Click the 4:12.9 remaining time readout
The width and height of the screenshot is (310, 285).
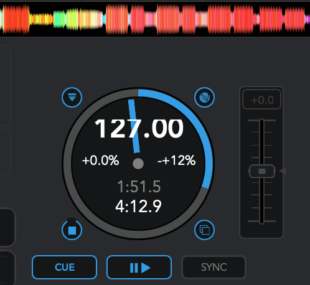tap(138, 206)
